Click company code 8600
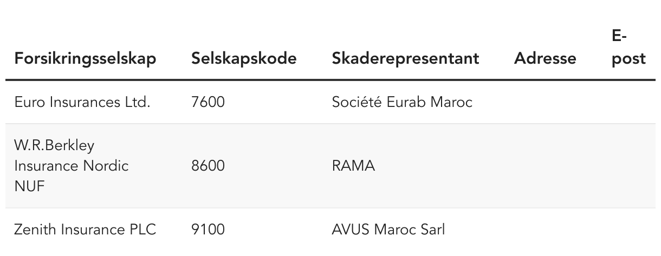661x256 pixels. [208, 166]
